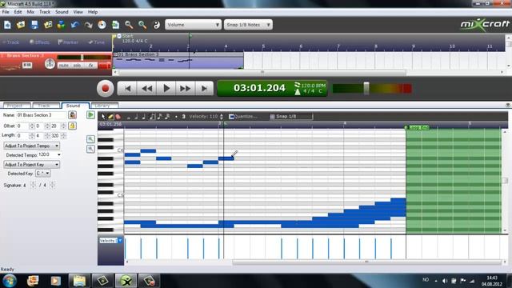Open the File menu
Screen dimensions: 512x288
[x=6, y=12]
